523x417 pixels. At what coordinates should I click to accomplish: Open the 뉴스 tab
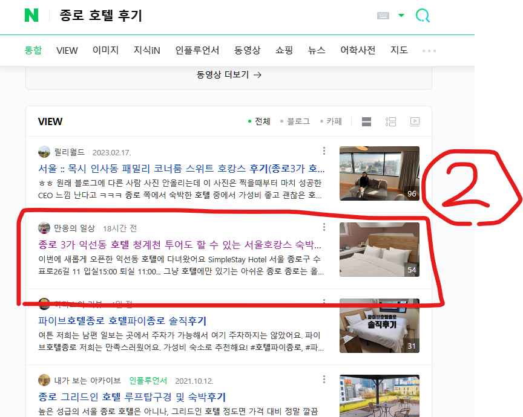tap(317, 50)
